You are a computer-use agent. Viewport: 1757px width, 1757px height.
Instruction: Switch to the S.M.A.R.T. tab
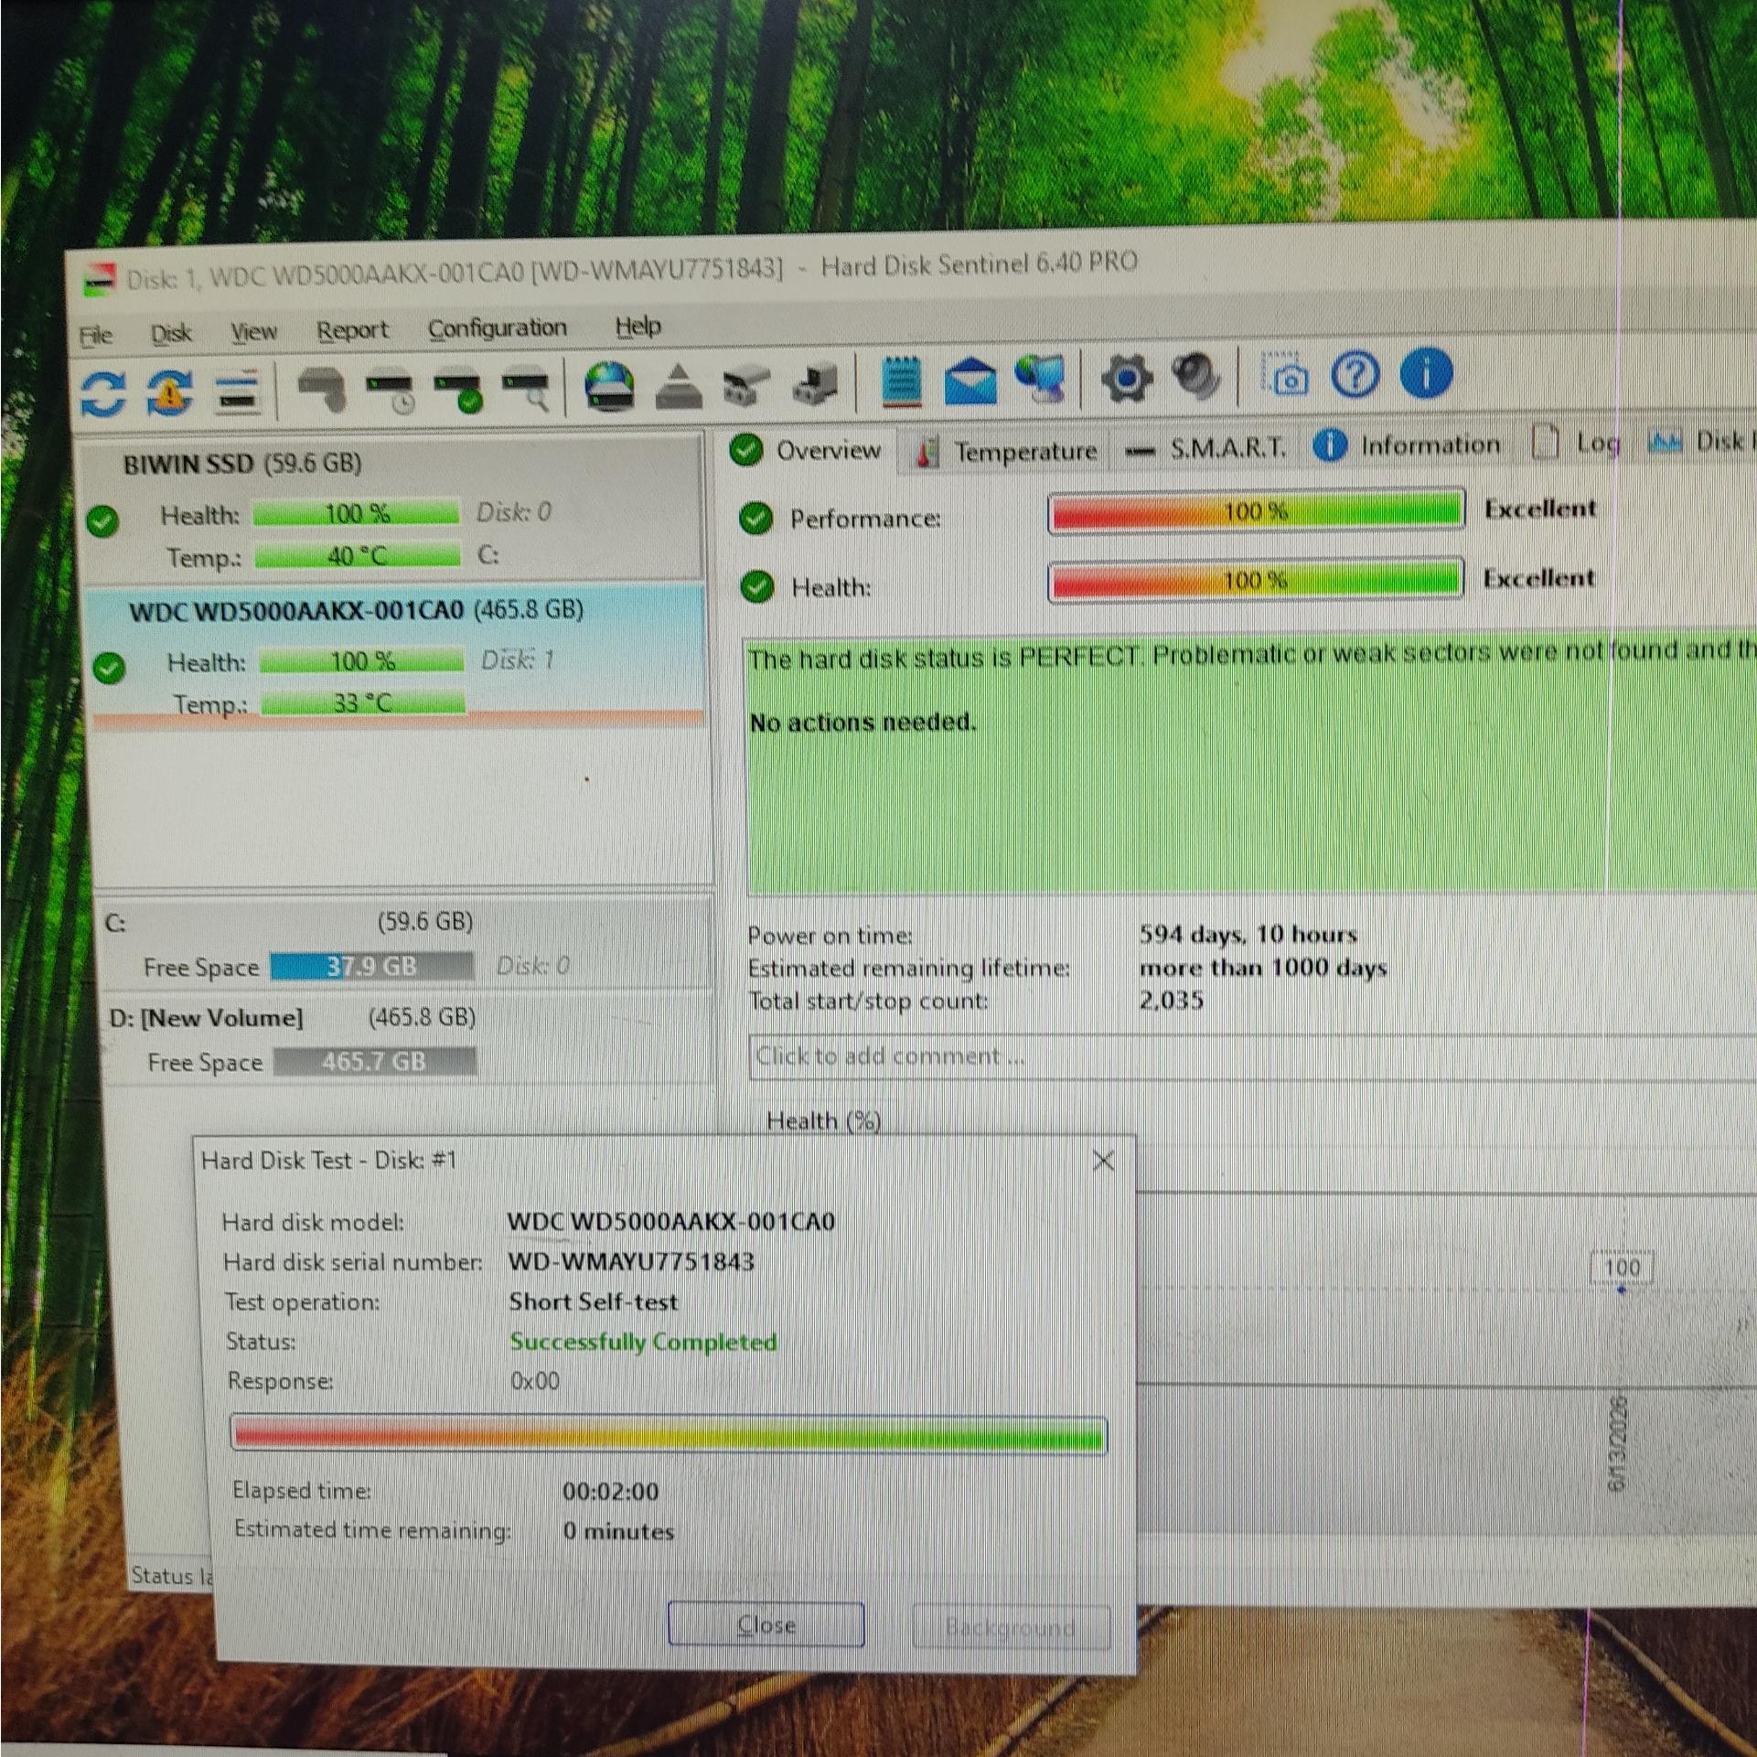(x=1206, y=448)
